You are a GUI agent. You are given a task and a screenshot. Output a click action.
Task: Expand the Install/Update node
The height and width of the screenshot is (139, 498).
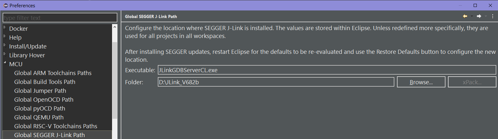5,45
